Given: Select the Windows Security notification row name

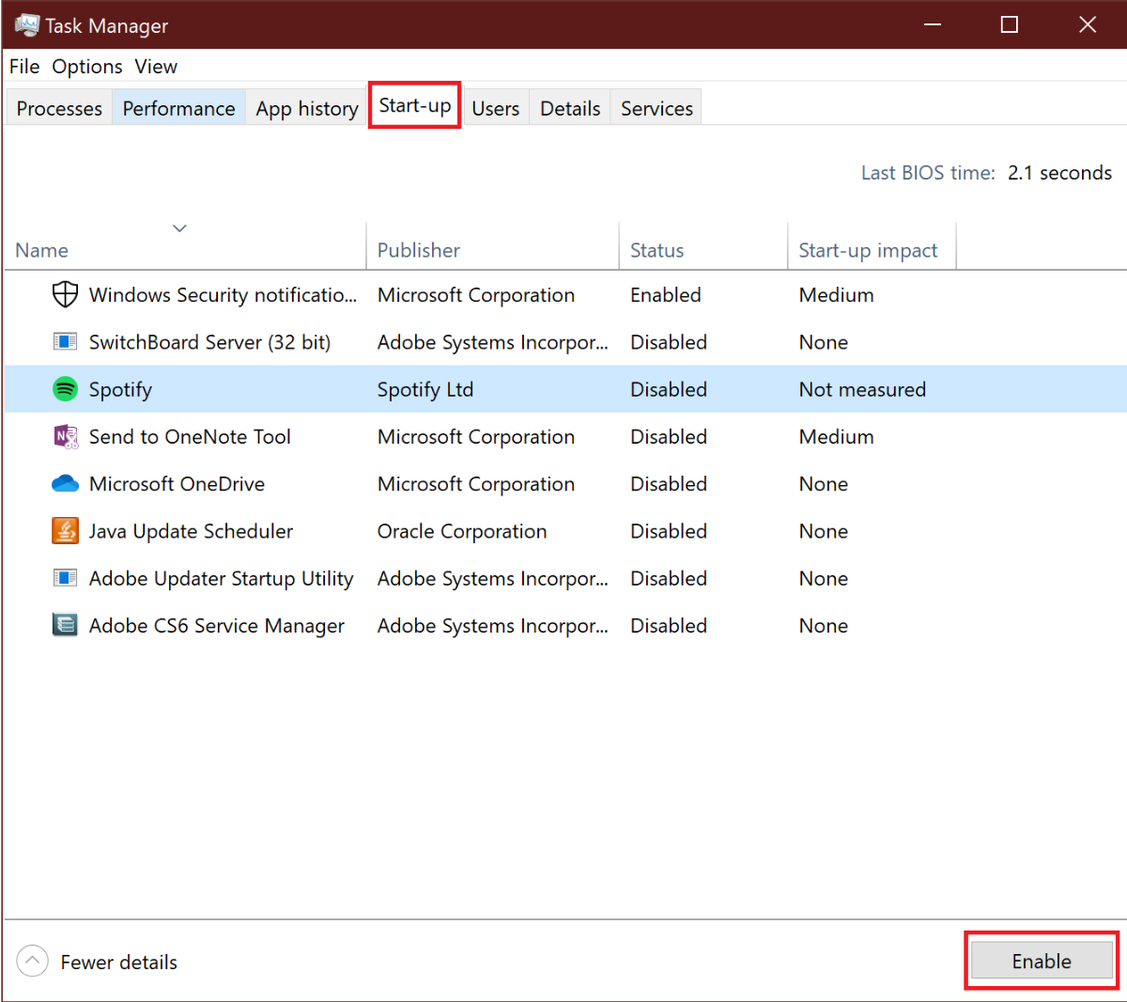Looking at the screenshot, I should tap(223, 295).
